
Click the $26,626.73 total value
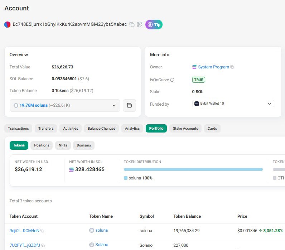click(62, 67)
